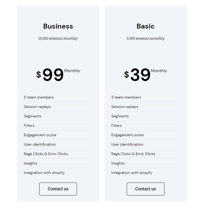Click Insights in Basic plan
Screen dimensions: 201x210
tap(118, 163)
